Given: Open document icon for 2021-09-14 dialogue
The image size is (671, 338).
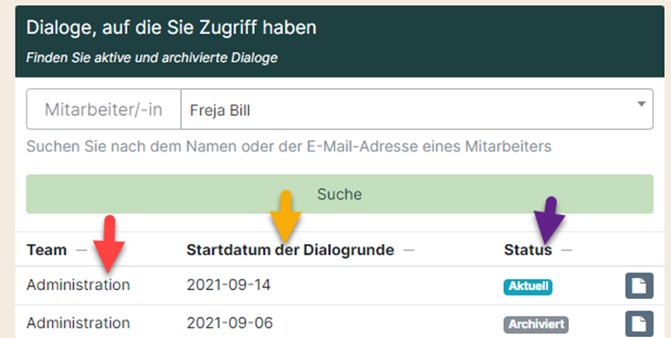Looking at the screenshot, I should point(639,286).
